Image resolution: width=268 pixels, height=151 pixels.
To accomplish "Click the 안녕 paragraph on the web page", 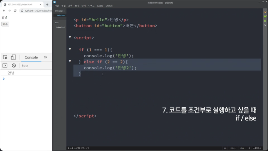I will click(4, 17).
